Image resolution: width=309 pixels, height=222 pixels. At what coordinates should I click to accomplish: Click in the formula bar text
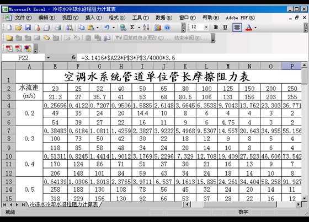click(x=128, y=58)
